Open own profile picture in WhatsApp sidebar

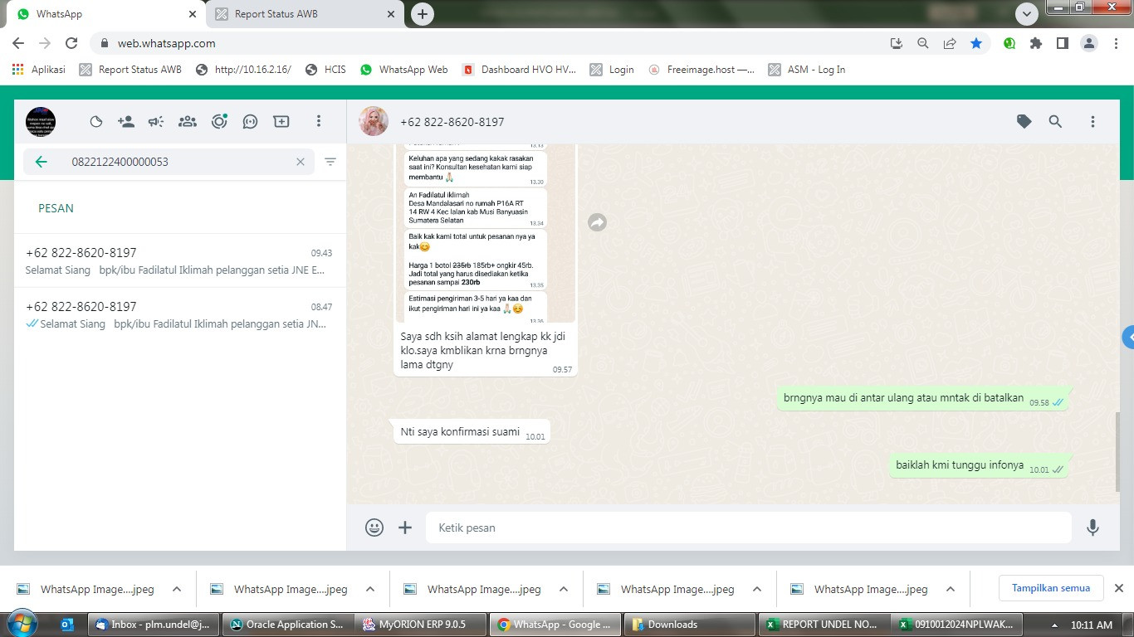[x=41, y=122]
